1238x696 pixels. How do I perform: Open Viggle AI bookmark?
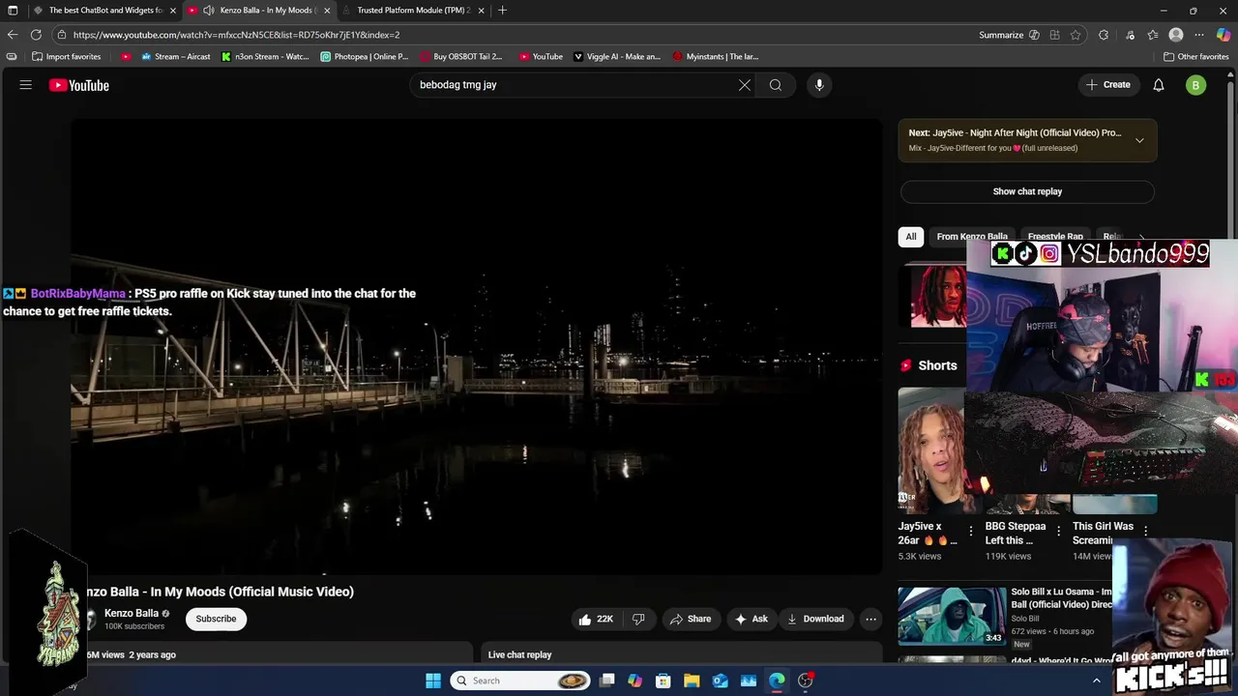tap(617, 56)
